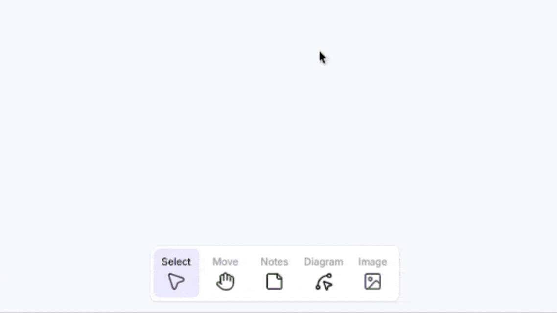
Task: Enable the Image insert tool
Action: pyautogui.click(x=372, y=273)
